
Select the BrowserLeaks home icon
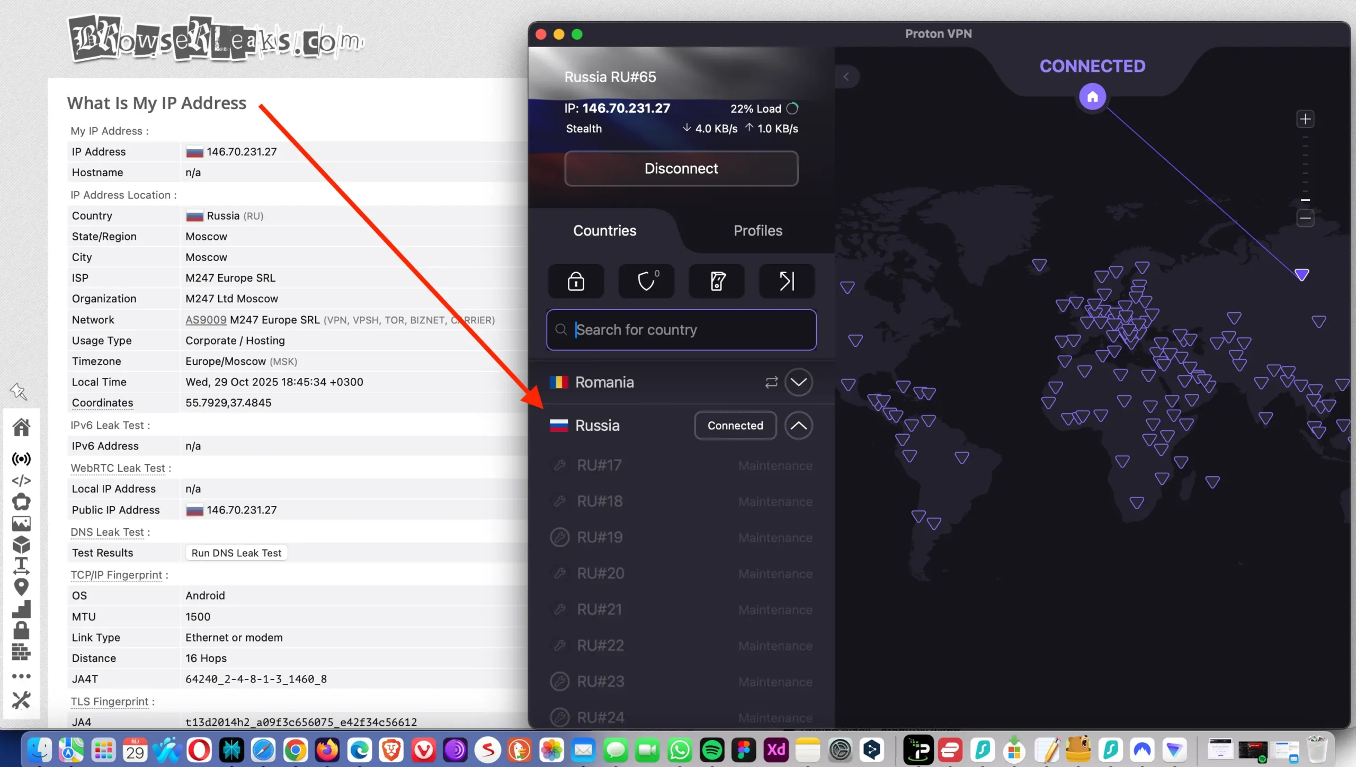[21, 427]
